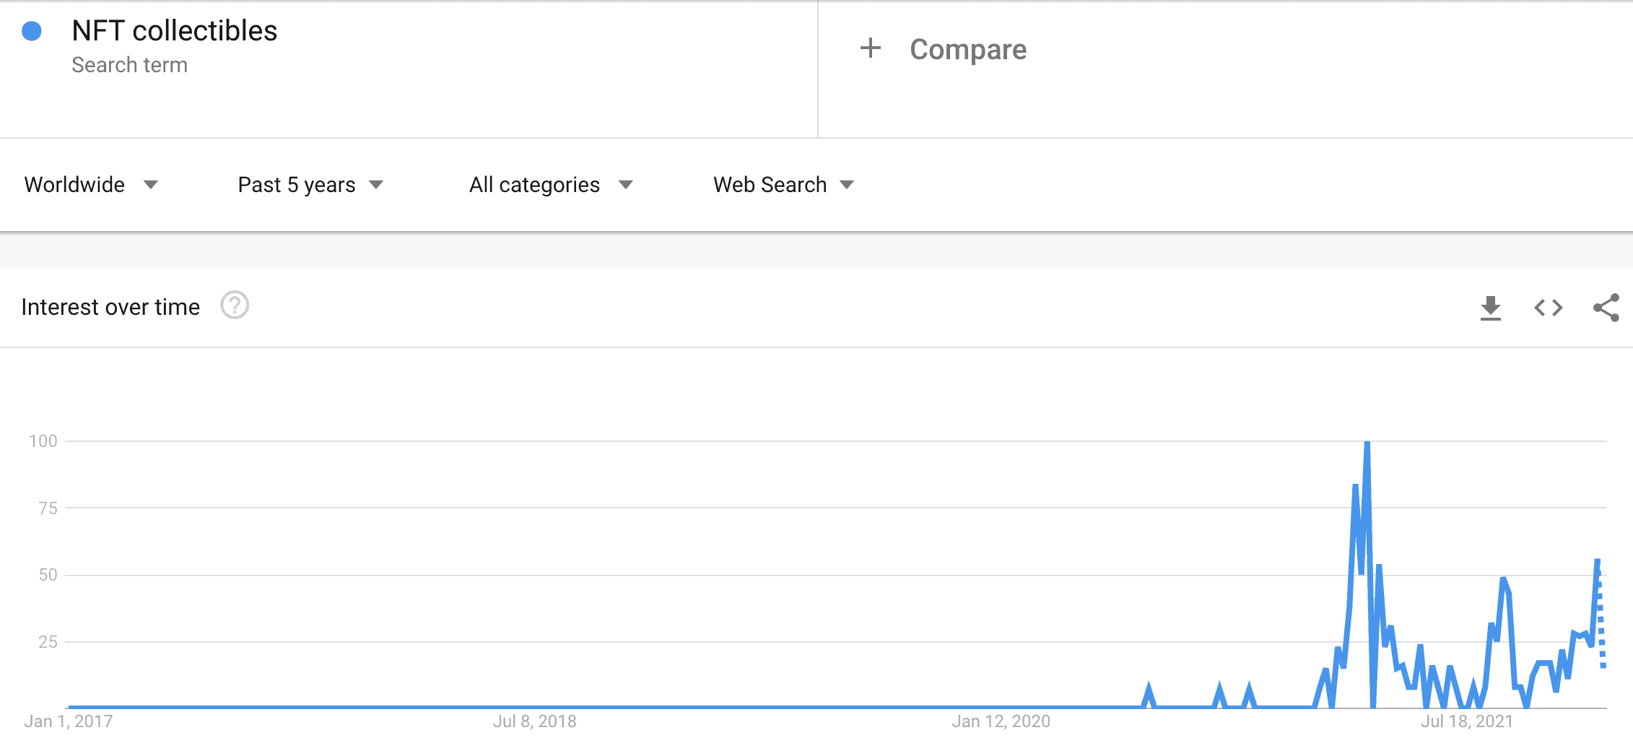This screenshot has height=738, width=1633.
Task: Click the share icon
Action: click(x=1606, y=308)
